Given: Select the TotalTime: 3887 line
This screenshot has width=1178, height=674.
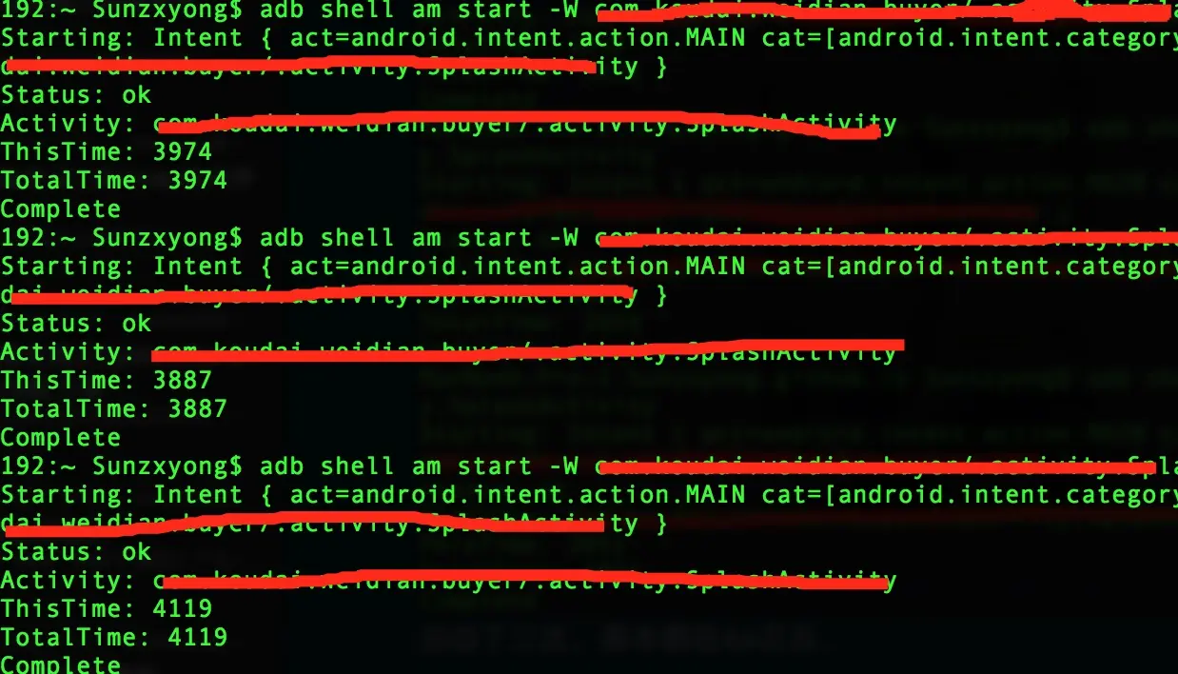Looking at the screenshot, I should [114, 409].
